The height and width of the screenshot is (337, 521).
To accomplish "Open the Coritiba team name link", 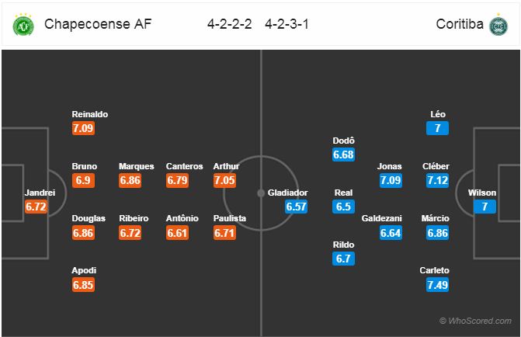I will [x=460, y=24].
